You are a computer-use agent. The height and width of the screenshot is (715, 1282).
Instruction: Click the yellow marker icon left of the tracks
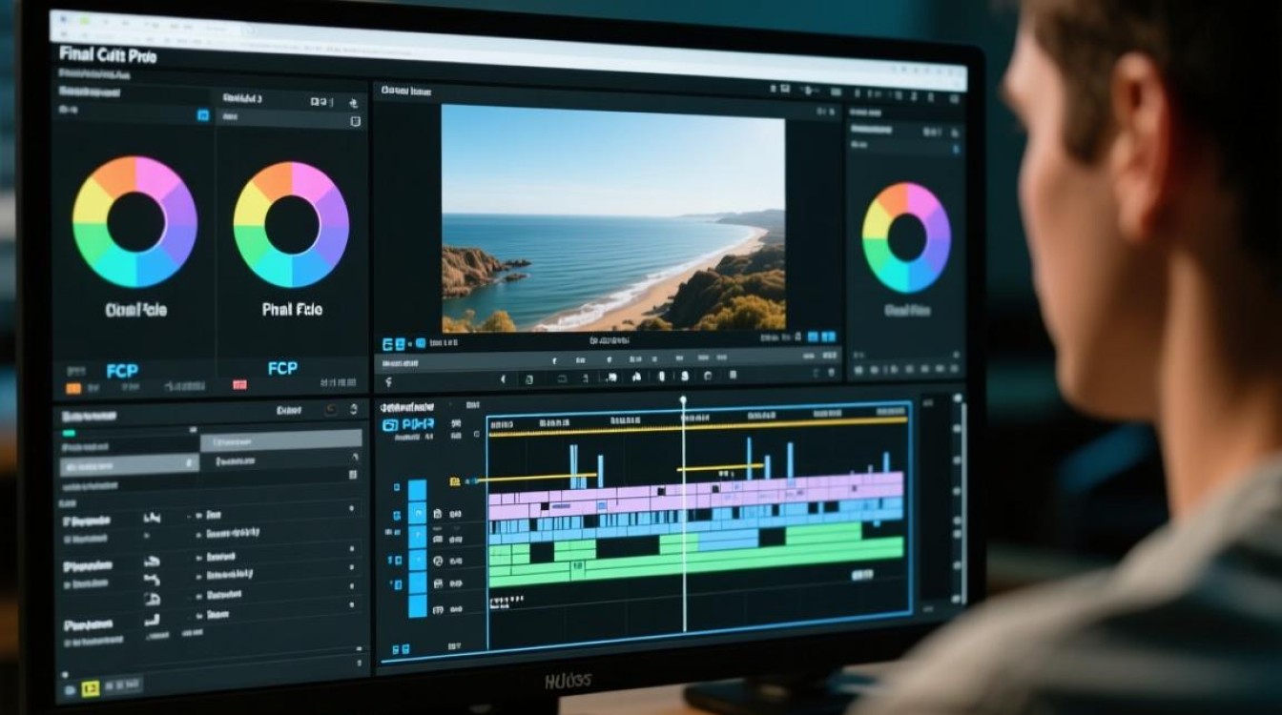coord(454,481)
